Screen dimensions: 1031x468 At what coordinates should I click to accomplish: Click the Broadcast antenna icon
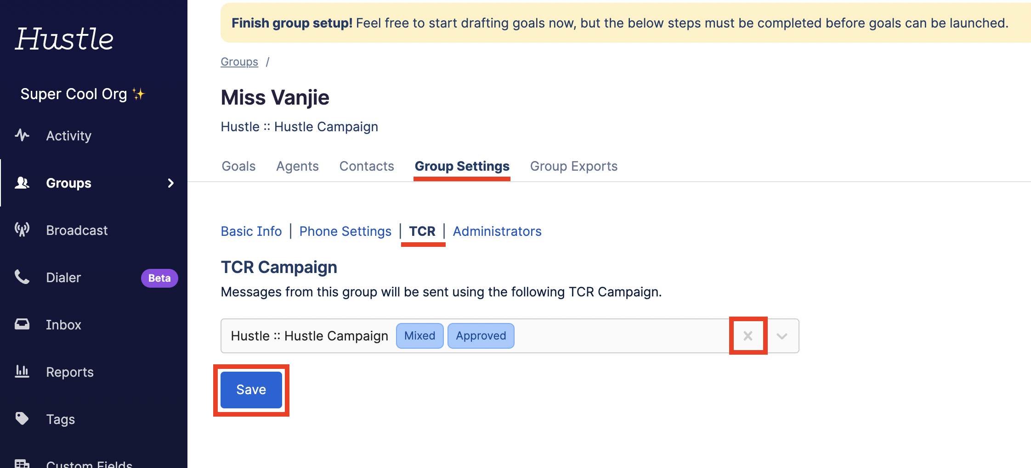pos(22,230)
